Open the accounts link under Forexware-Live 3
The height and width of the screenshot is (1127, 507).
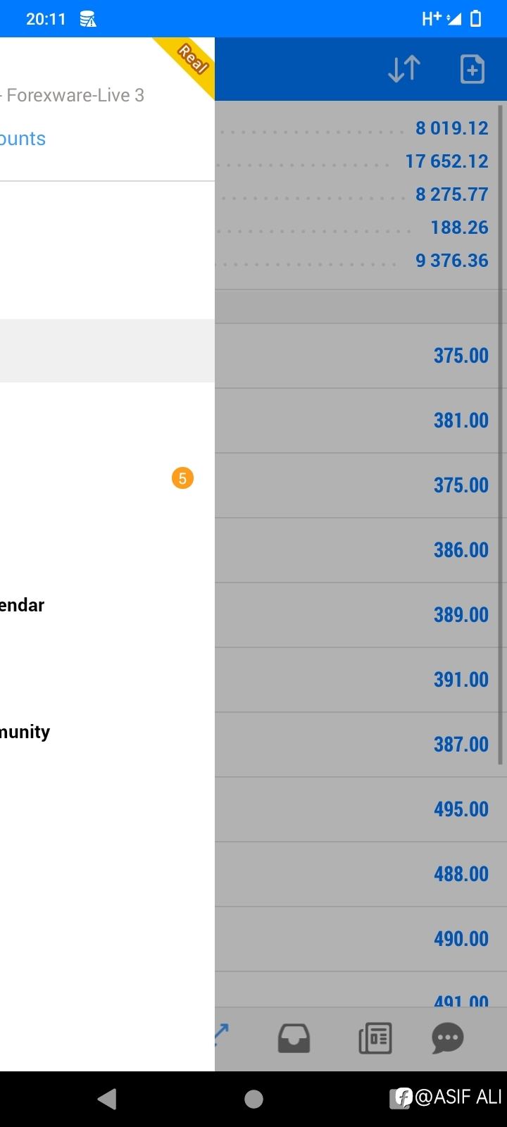coord(23,139)
